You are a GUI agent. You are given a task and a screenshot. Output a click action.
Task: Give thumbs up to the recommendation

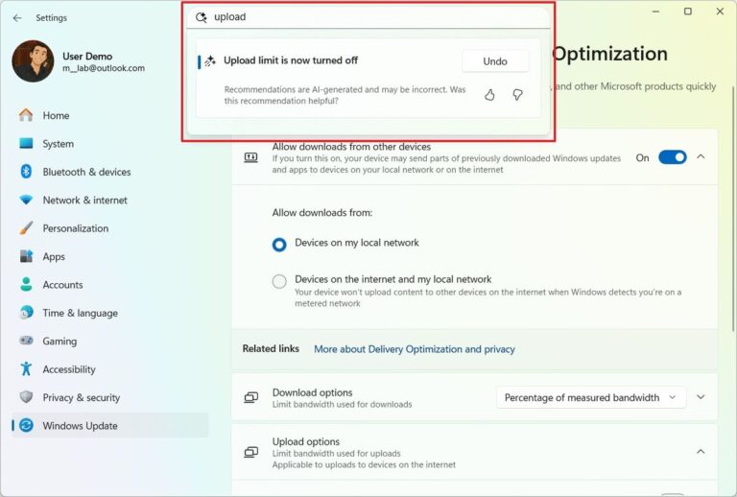(x=489, y=95)
